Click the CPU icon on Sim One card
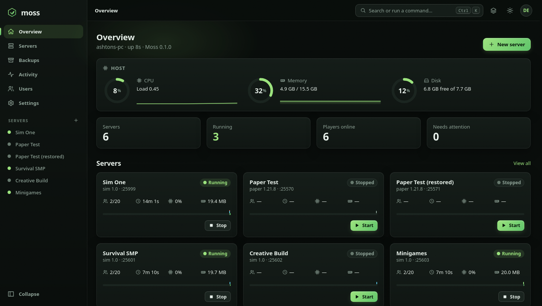This screenshot has height=306, width=542. 171,201
